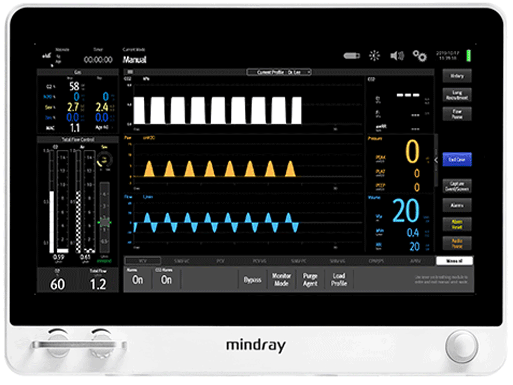The height and width of the screenshot is (385, 513).
Task: Tap the speaker volume icon
Action: tap(397, 56)
